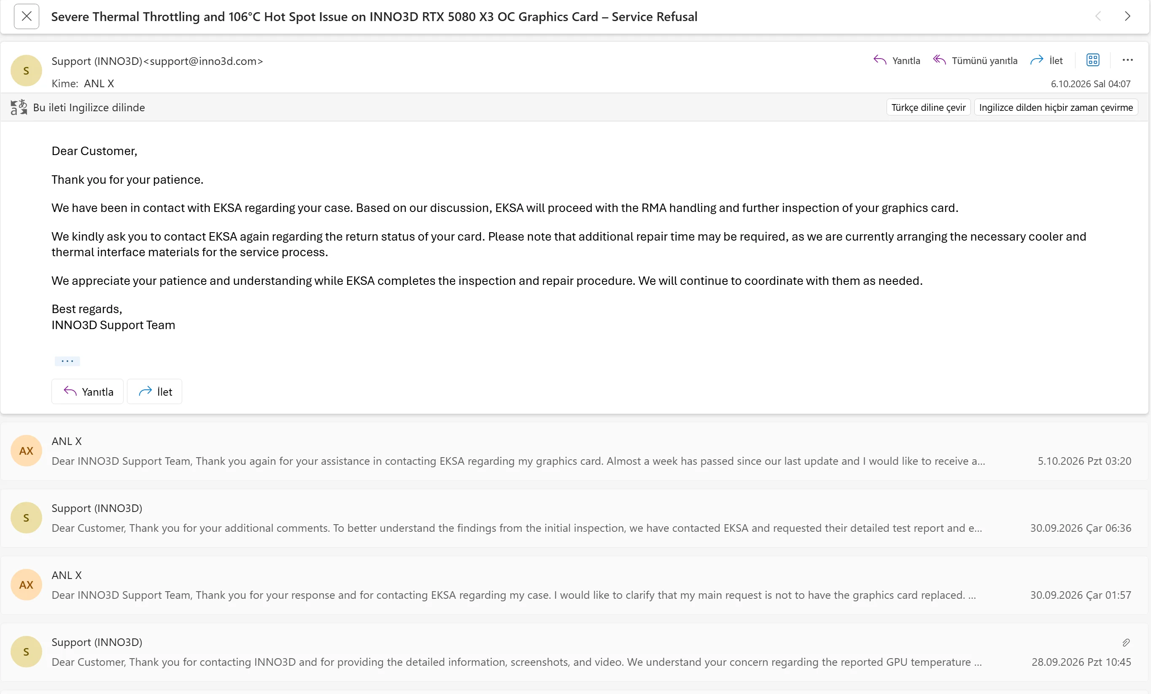Click 'Dear Customer,' greeting line
The width and height of the screenshot is (1151, 694).
[x=94, y=151]
